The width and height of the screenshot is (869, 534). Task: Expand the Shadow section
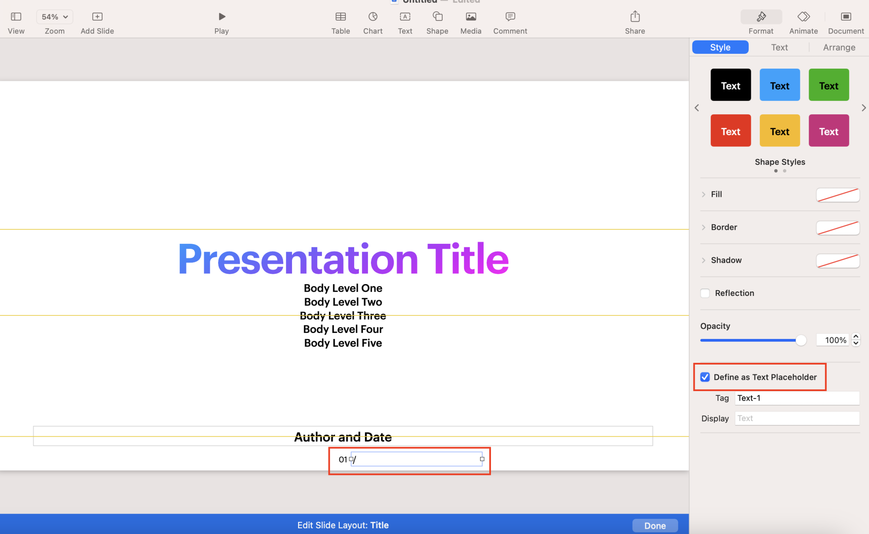click(x=703, y=260)
